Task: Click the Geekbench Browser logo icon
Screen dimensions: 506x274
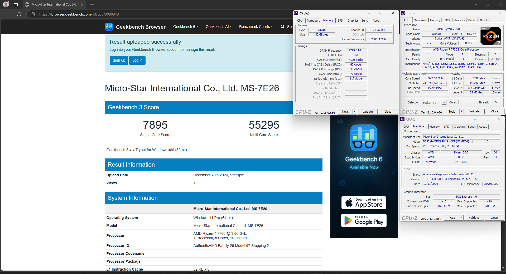Action: pos(109,27)
